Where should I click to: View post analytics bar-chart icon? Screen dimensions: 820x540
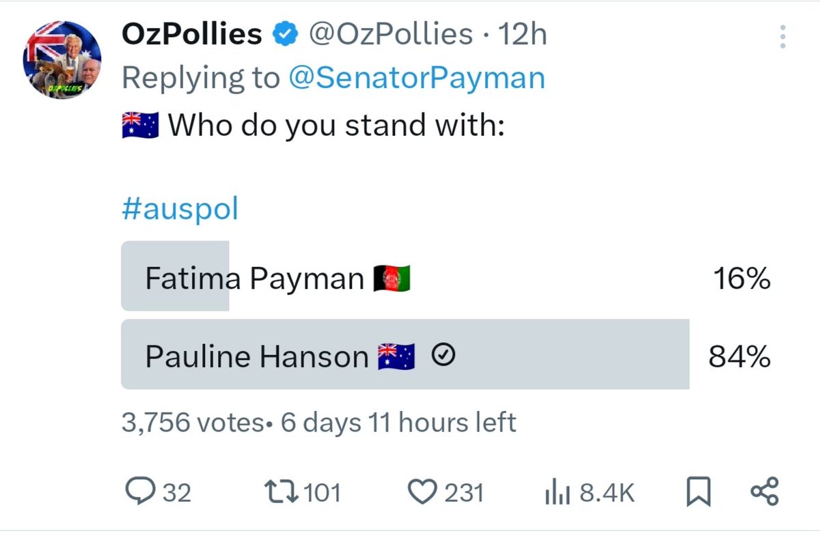point(558,493)
